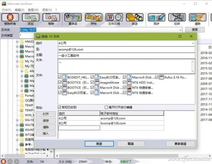
Task: Open the folder path dropdown arrow
Action: (x=180, y=30)
